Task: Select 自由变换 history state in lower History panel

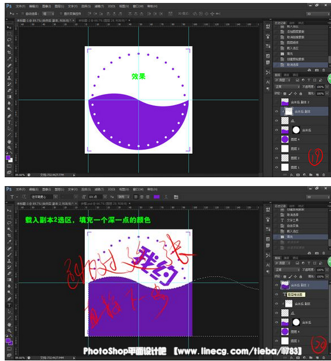Action: tap(301, 226)
